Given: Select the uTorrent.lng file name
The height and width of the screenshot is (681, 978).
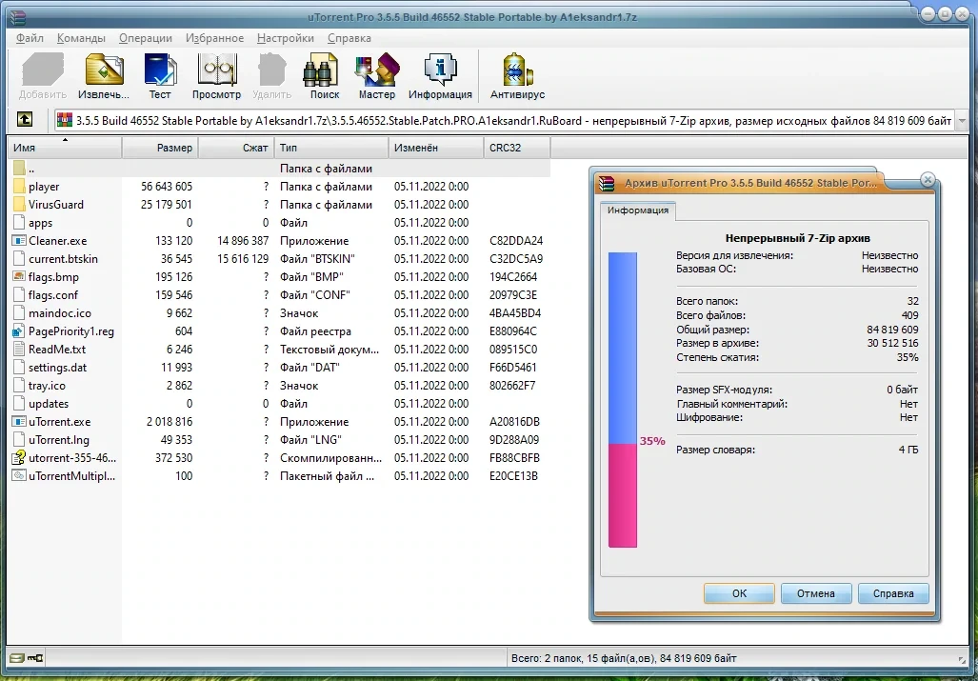Looking at the screenshot, I should (x=59, y=440).
